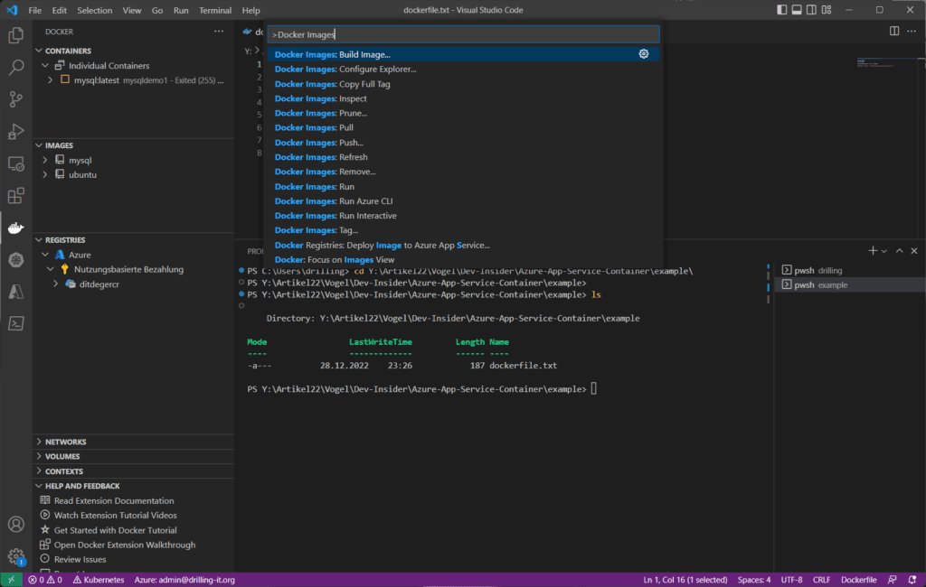
Task: Open Customize Layout icon in title bar
Action: click(827, 10)
